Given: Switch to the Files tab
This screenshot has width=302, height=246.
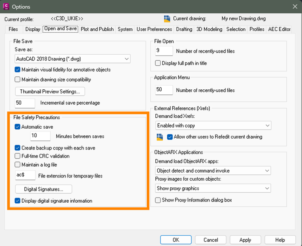Looking at the screenshot, I should coord(13,29).
